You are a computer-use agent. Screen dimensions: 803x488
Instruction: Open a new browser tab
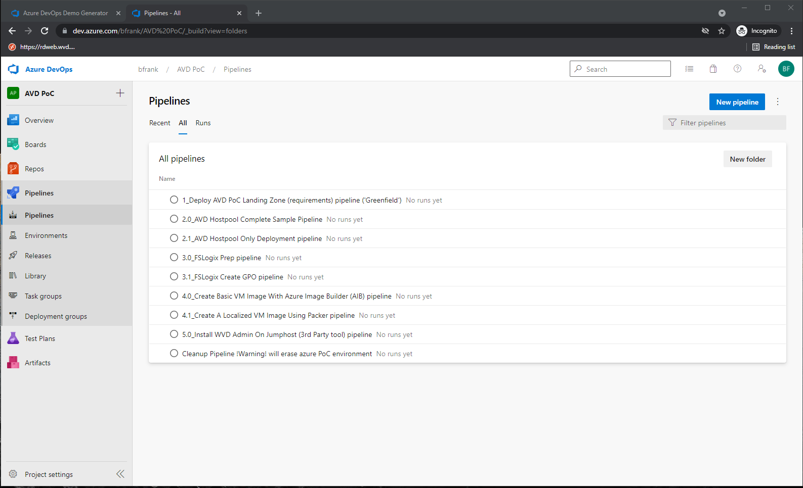[259, 13]
